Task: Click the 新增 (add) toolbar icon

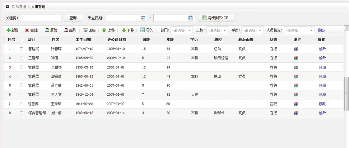Action: pos(9,30)
